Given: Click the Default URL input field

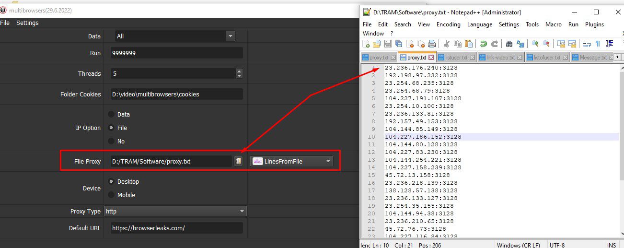Looking at the screenshot, I should point(177,228).
